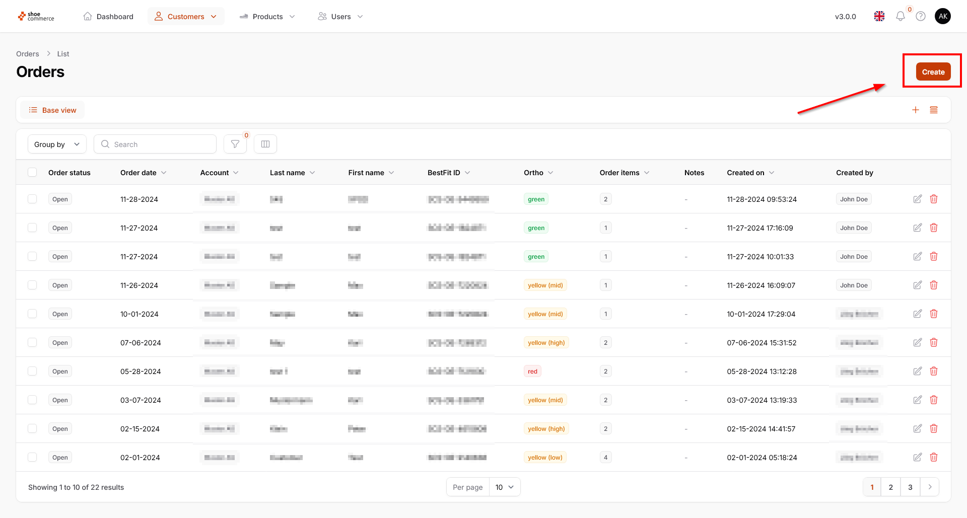The height and width of the screenshot is (518, 967).
Task: Open the filter funnel icon
Action: [x=235, y=144]
